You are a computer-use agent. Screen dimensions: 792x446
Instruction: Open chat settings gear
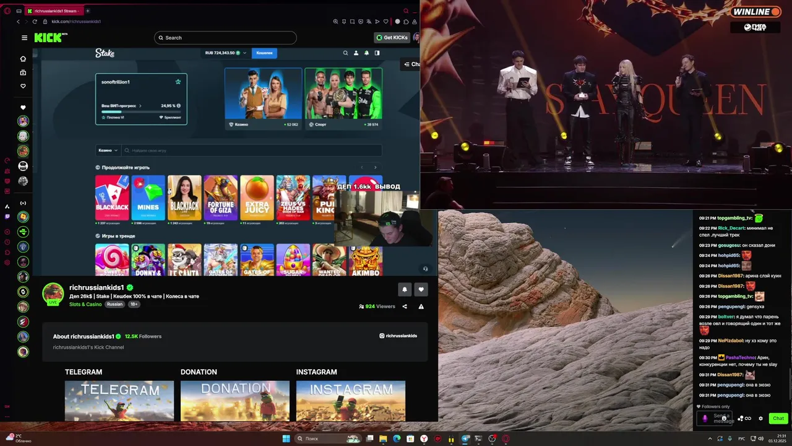coord(760,419)
